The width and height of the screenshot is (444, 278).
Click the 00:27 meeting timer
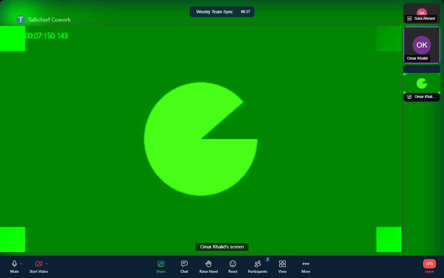pos(245,12)
